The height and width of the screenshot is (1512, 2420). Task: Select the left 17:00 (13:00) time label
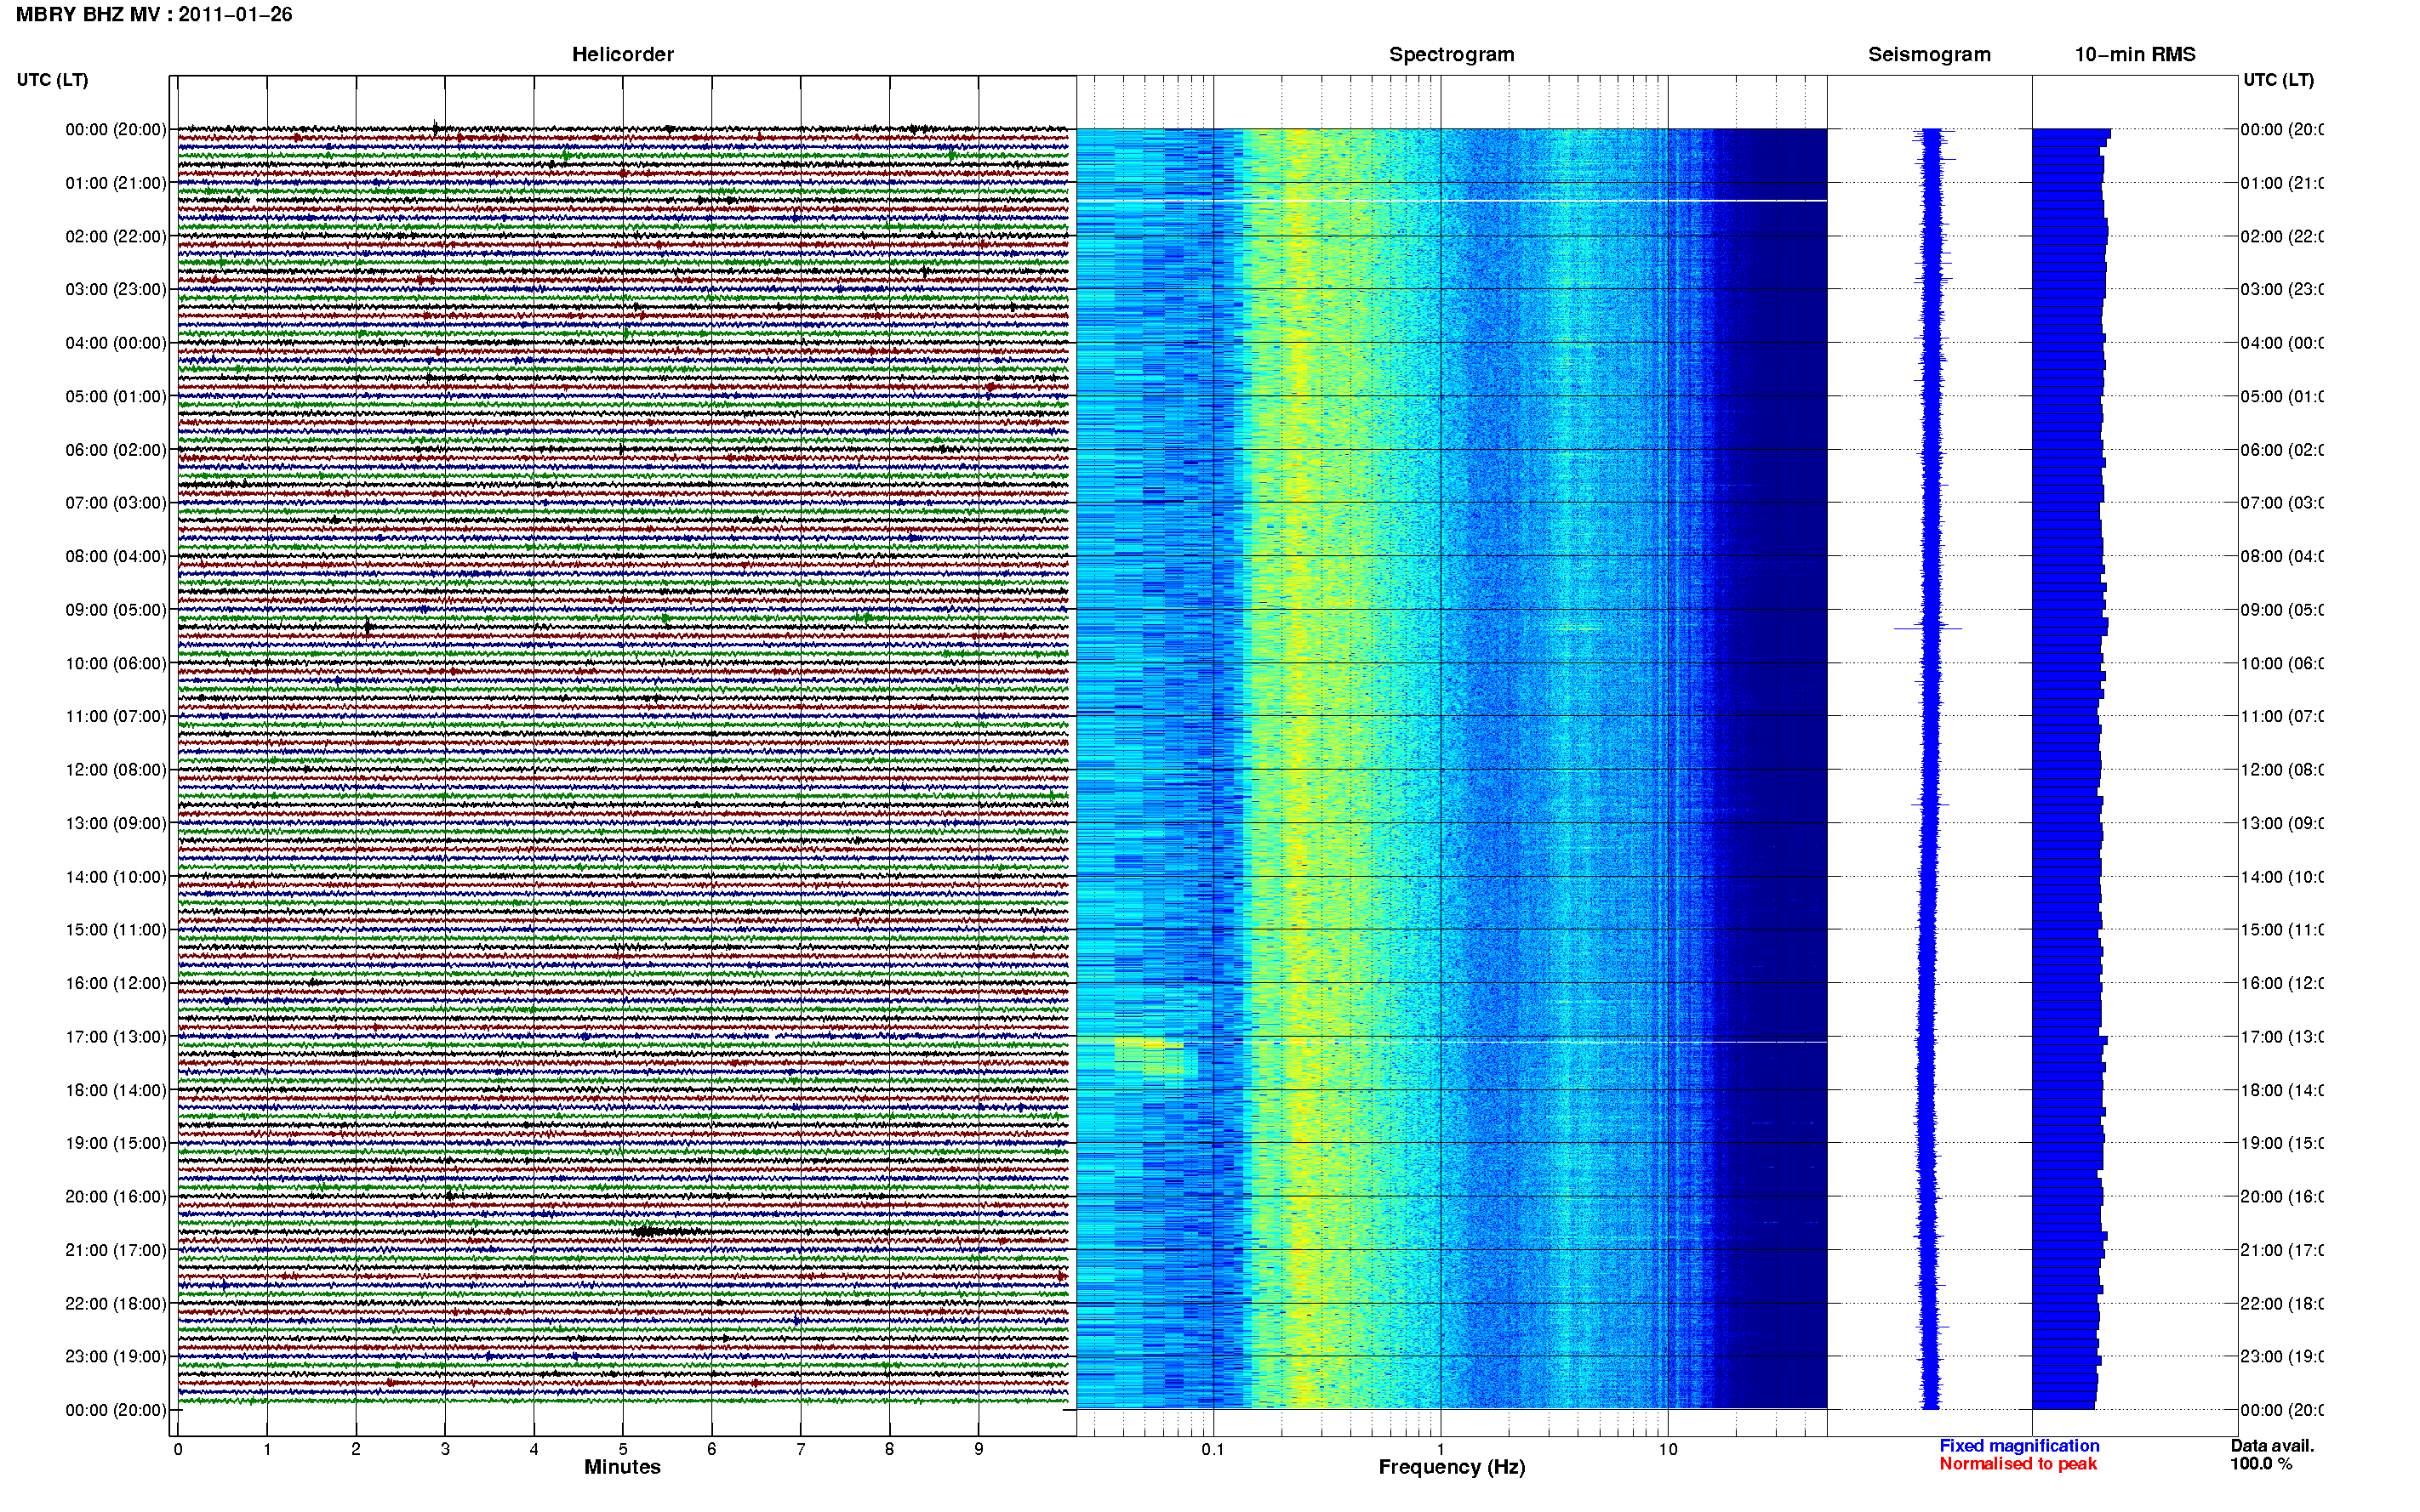[x=116, y=1037]
